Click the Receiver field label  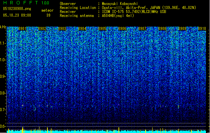(68, 12)
